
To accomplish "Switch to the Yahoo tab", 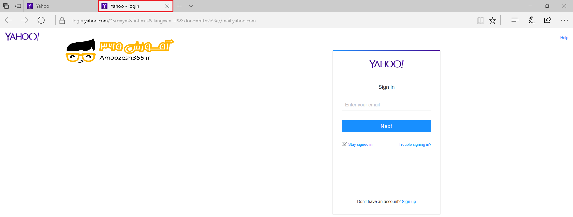I will point(61,6).
